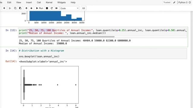Open the Edit menu

pos(9,2)
